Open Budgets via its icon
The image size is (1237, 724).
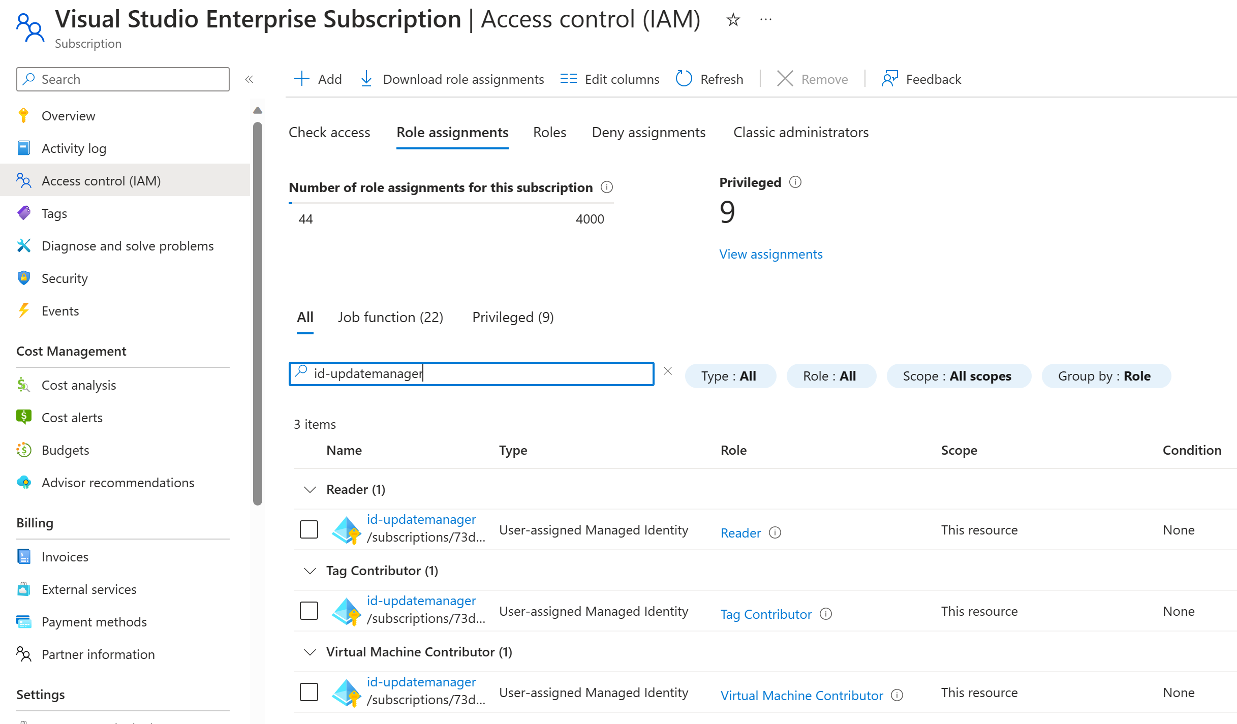23,450
